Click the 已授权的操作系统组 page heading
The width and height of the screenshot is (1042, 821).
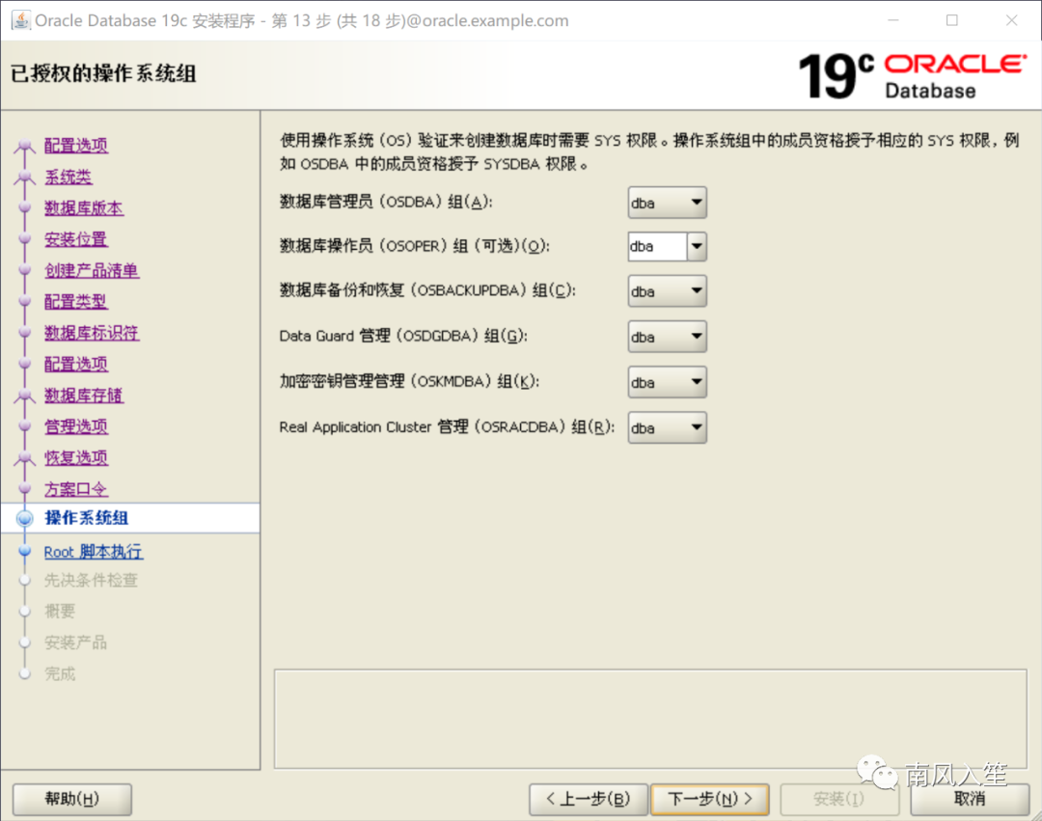(x=103, y=73)
